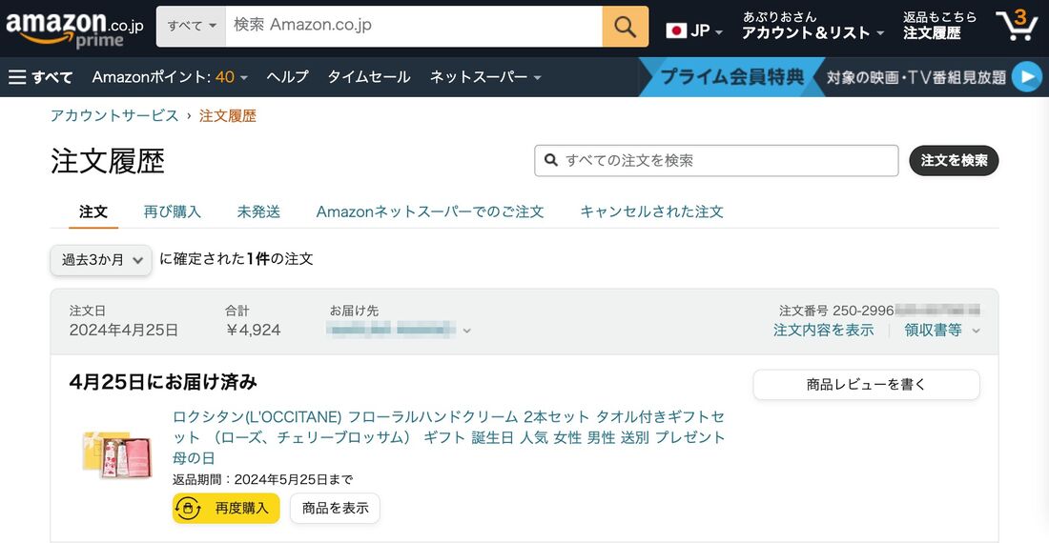
Task: Click the 商品を表示 button
Action: 335,509
